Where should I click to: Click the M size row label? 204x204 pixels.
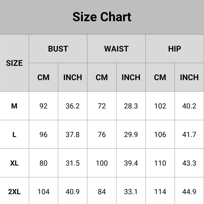click(14, 106)
